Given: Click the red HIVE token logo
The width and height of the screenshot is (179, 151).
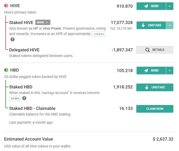Looking at the screenshot, I should tap(6, 6).
